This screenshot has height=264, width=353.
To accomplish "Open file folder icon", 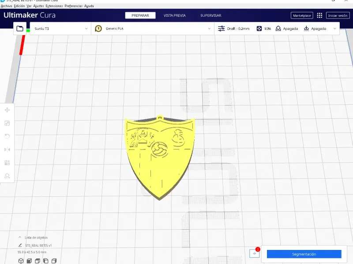I will point(20,29).
